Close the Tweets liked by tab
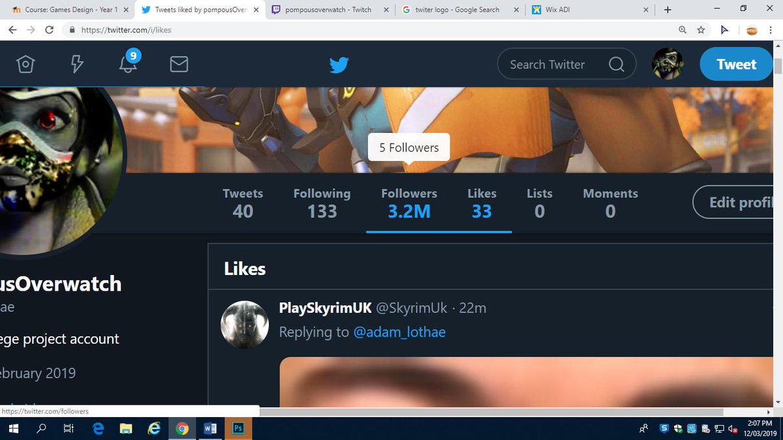The width and height of the screenshot is (783, 440). pos(255,10)
